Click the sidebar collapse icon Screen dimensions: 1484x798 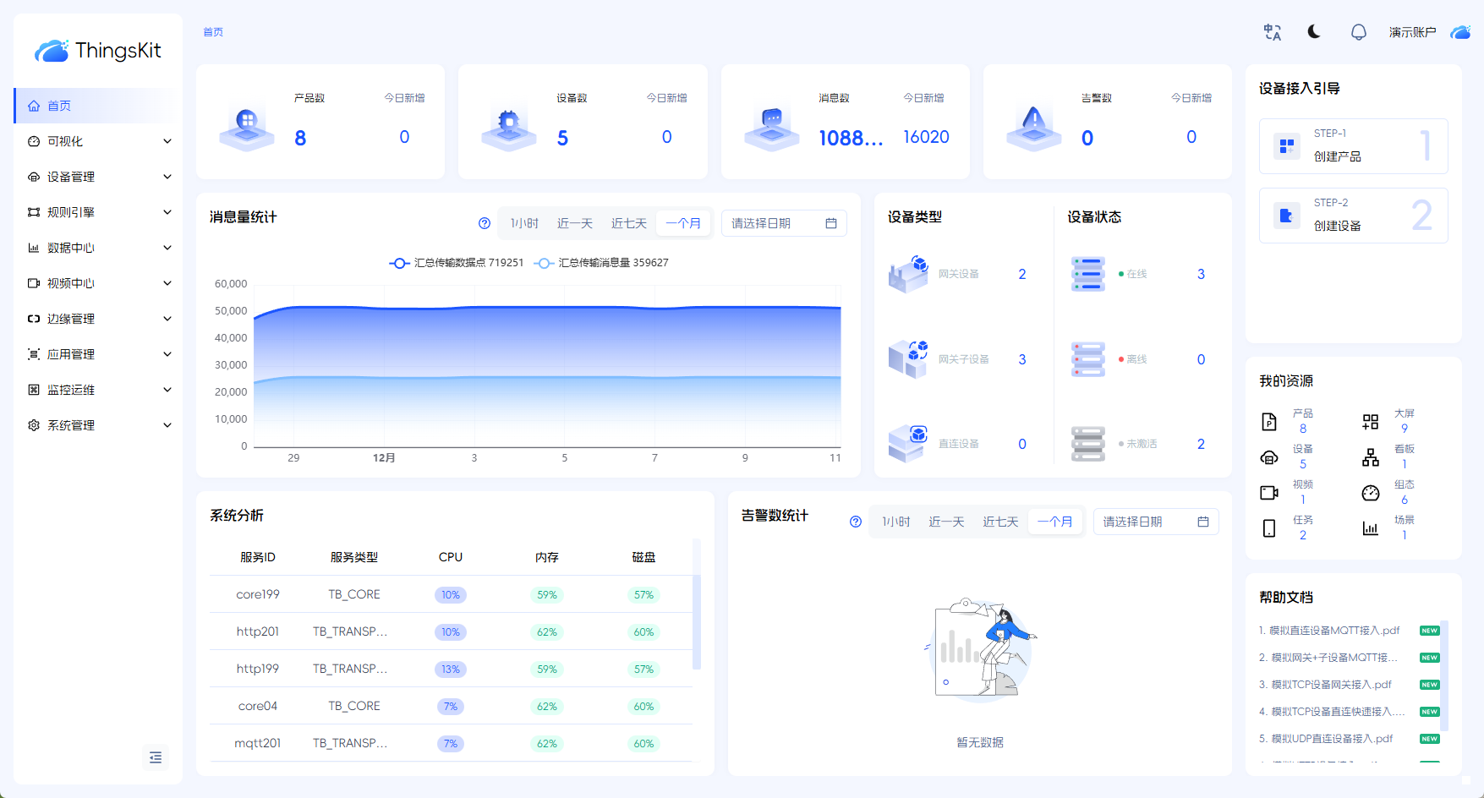coord(156,757)
